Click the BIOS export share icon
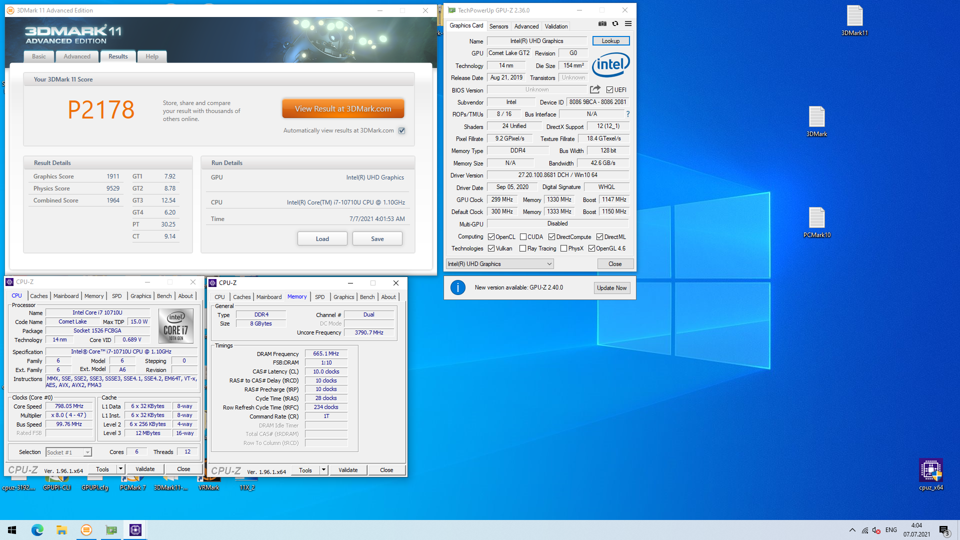 click(x=595, y=89)
